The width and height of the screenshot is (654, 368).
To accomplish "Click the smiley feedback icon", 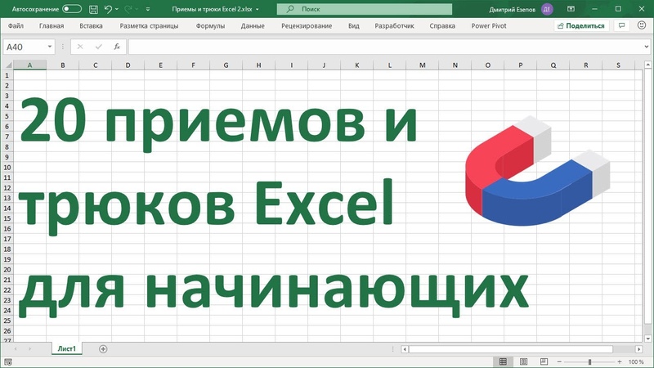I will 642,25.
